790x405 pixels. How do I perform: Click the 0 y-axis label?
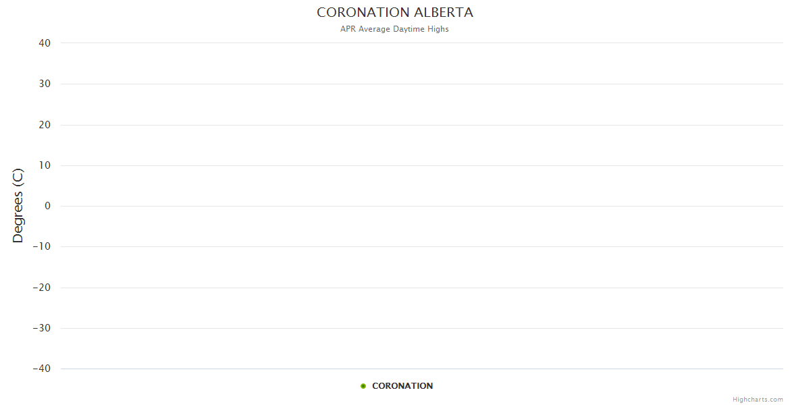[48, 206]
